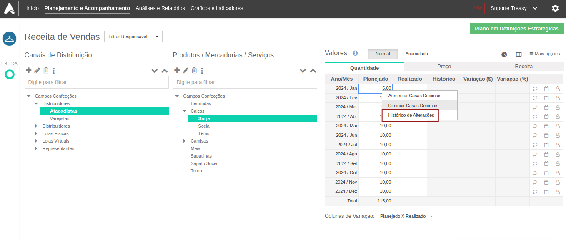Add a new distribution channel with plus icon
Viewport: 566px width, 239px height.
coord(29,71)
